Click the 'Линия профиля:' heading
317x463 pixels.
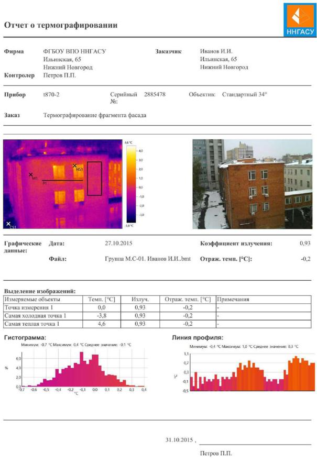(198, 337)
